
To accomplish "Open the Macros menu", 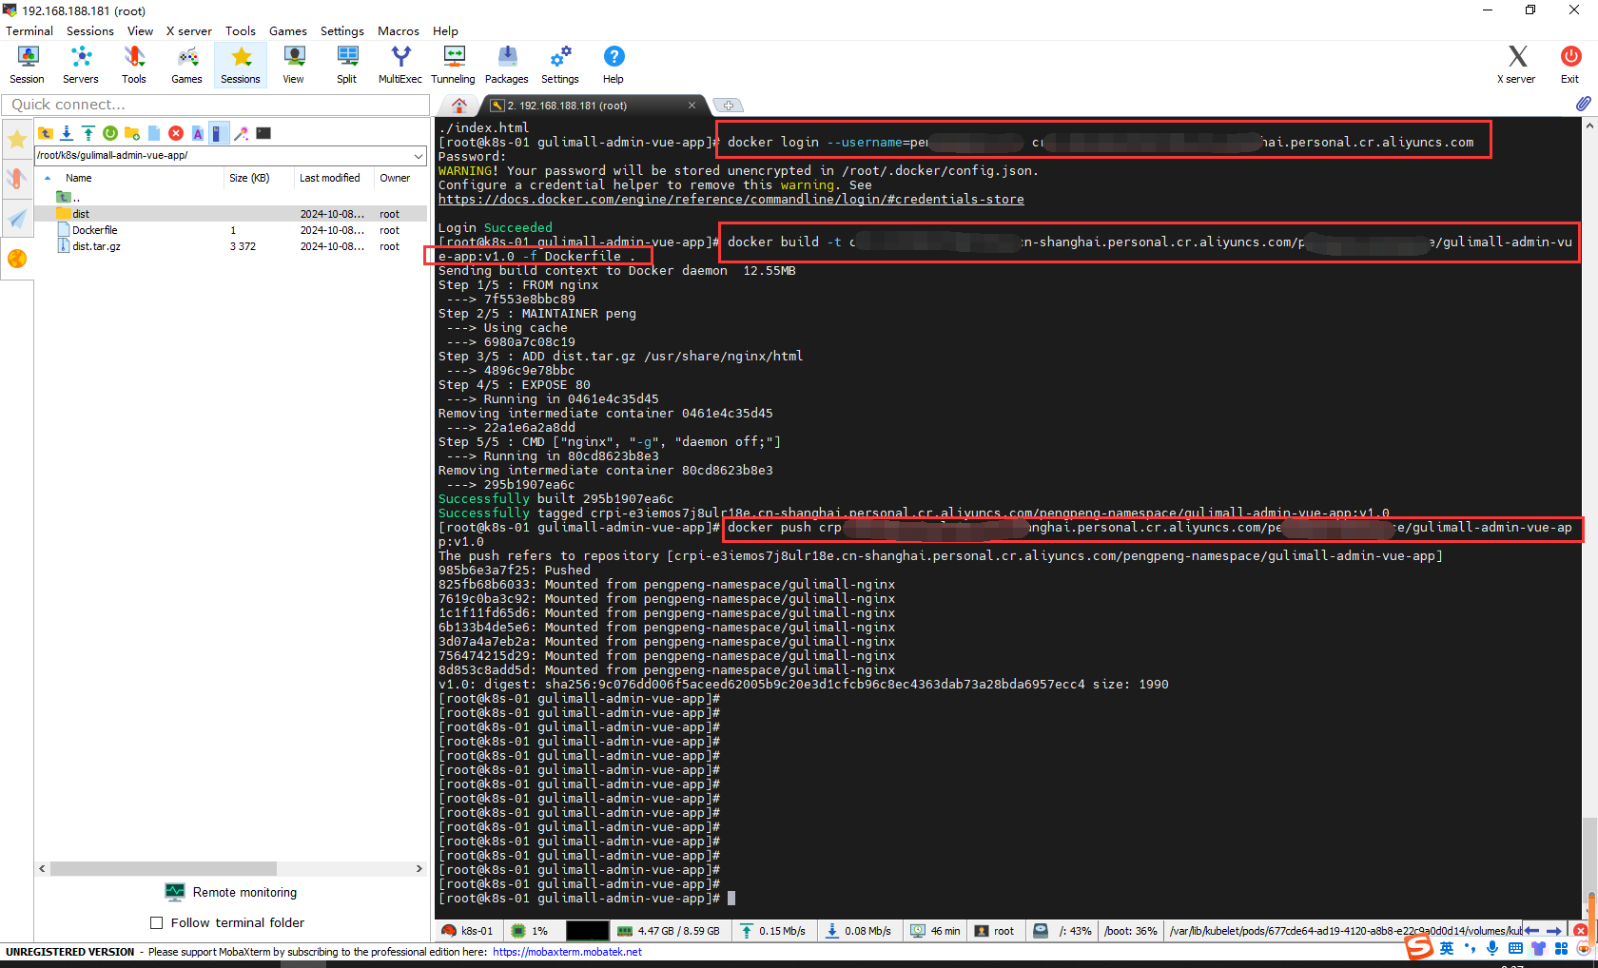I will [399, 31].
